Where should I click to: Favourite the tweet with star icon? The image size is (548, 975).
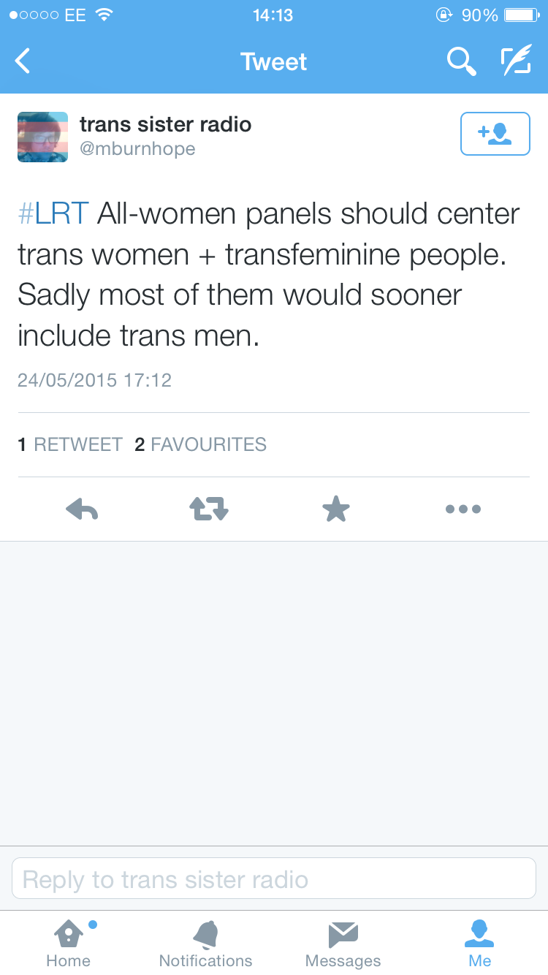click(336, 509)
